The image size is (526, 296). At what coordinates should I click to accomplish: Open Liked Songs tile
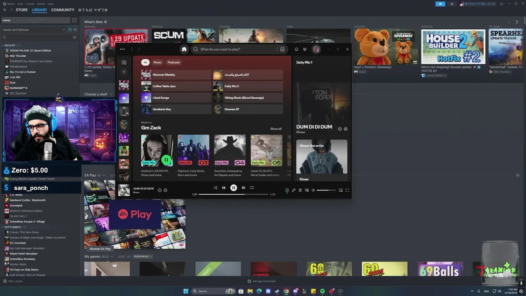pos(176,98)
